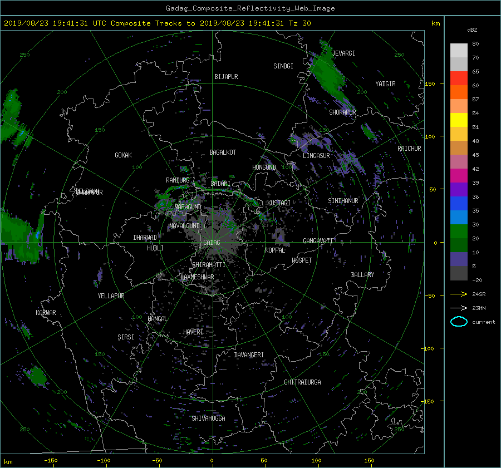Click the SHIRAHATTI town label
501x468 pixels.
click(x=209, y=265)
